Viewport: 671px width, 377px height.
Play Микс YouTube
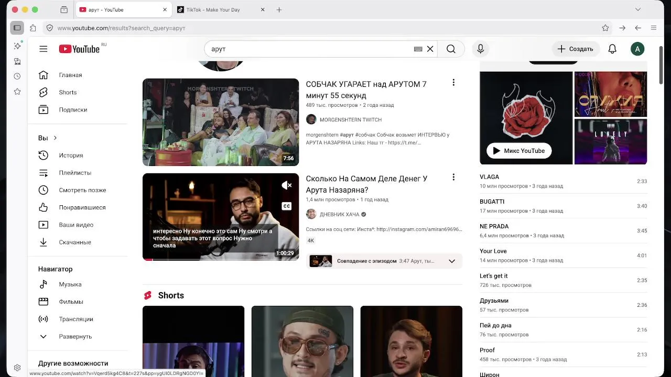[x=519, y=151]
